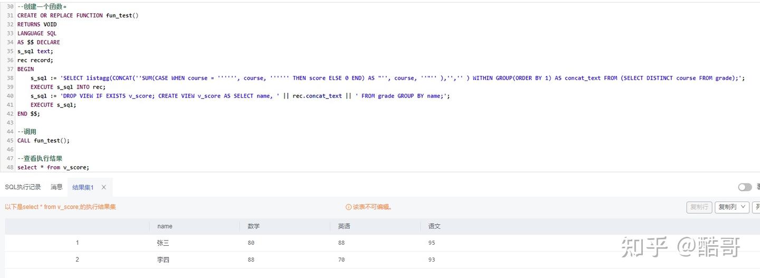
Task: Click the DROP VIEW IF EXISTS v_score statement line
Action: (x=240, y=96)
